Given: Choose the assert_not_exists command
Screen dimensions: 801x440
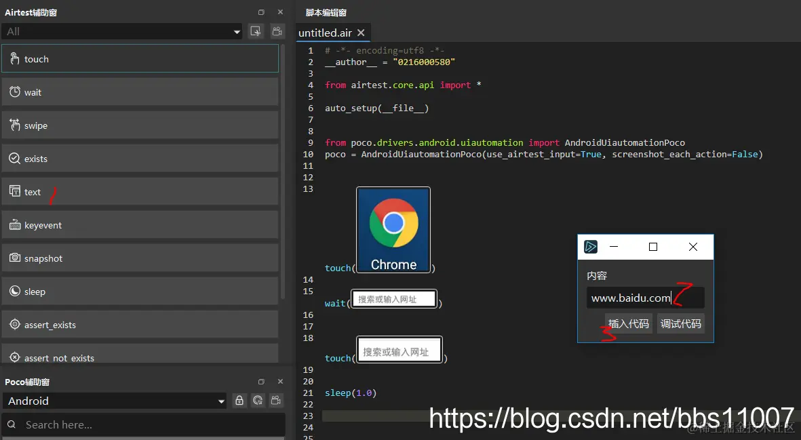Looking at the screenshot, I should pyautogui.click(x=140, y=353).
